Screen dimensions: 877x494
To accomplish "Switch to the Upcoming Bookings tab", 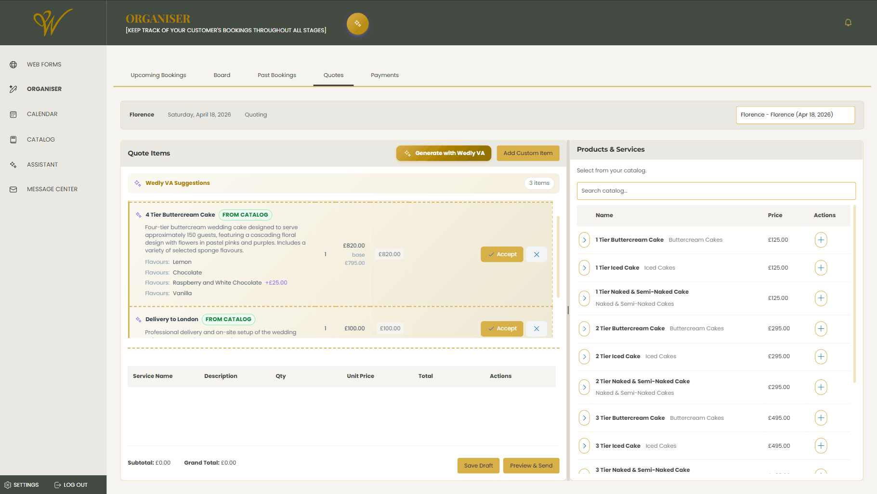I will coord(158,75).
